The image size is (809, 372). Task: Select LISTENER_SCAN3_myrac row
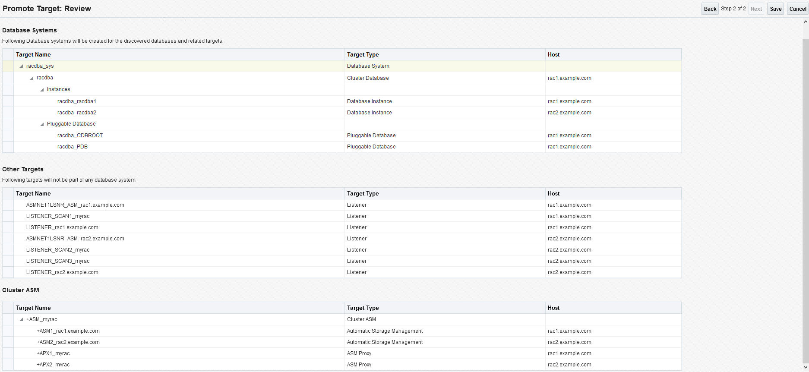342,261
